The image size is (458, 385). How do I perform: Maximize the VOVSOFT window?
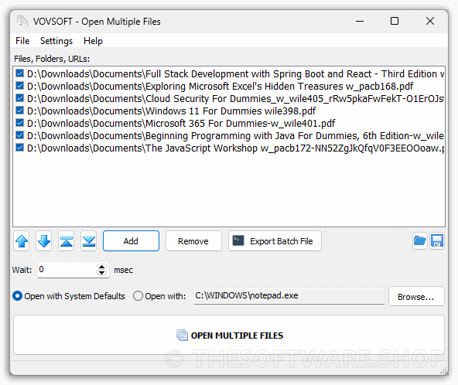click(x=395, y=21)
